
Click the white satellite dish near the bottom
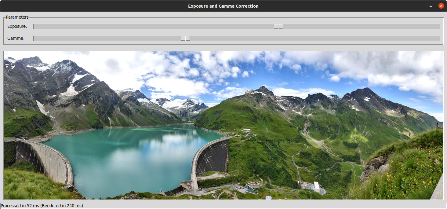coord(268,197)
